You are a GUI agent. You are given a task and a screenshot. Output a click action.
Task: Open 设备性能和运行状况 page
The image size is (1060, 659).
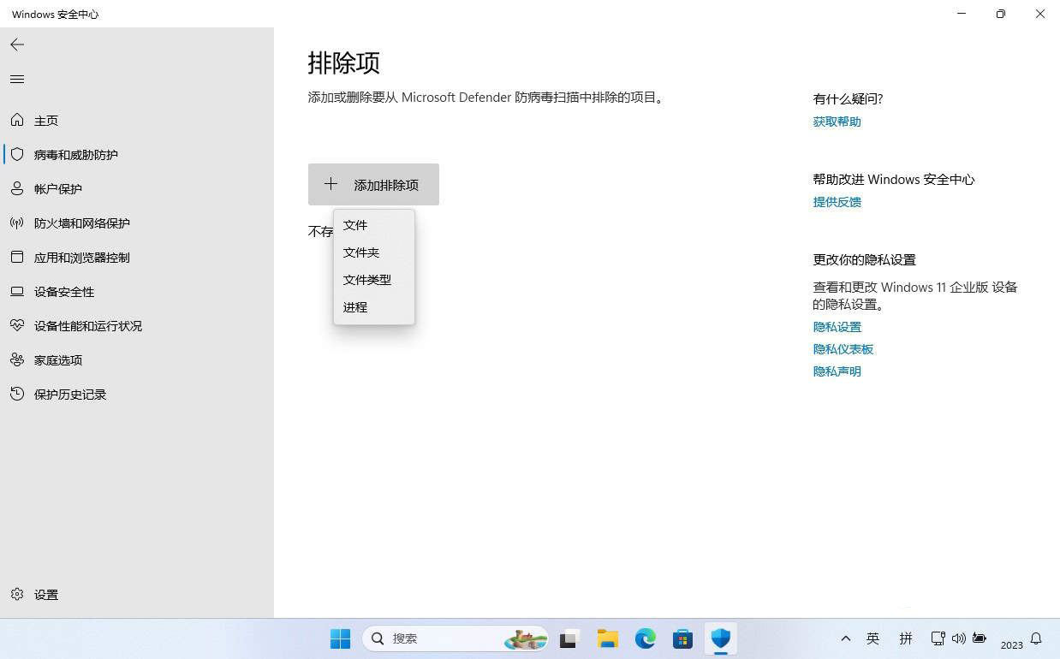point(87,326)
